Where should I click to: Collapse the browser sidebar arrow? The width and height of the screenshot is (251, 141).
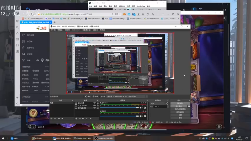17,103
